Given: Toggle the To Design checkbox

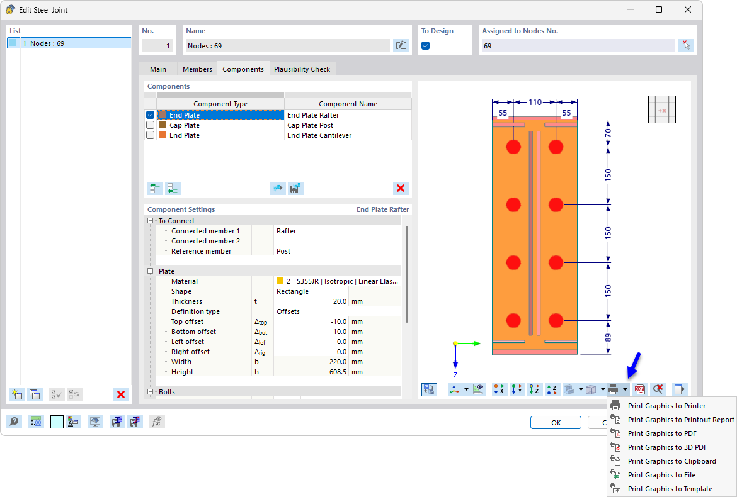Looking at the screenshot, I should click(x=425, y=45).
